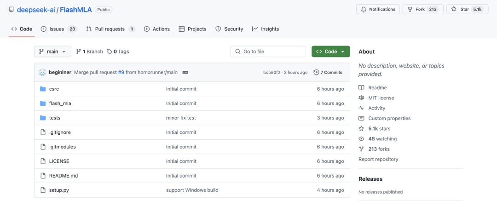Viewport: 497px width, 201px height.
Task: Open the README.md file
Action: [64, 176]
